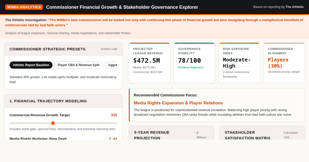Click the Projected League Revenue card

point(149,63)
